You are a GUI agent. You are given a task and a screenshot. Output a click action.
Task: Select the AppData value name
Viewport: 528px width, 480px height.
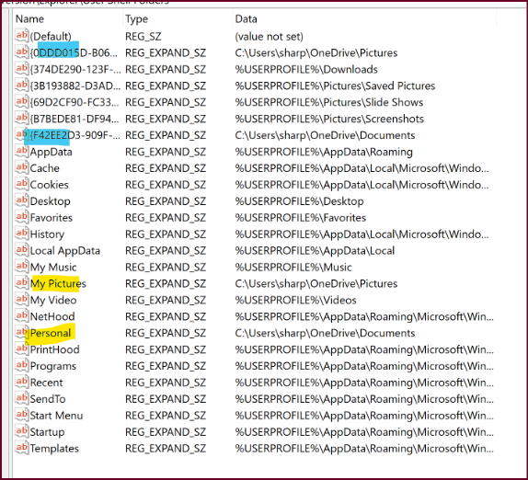(52, 152)
